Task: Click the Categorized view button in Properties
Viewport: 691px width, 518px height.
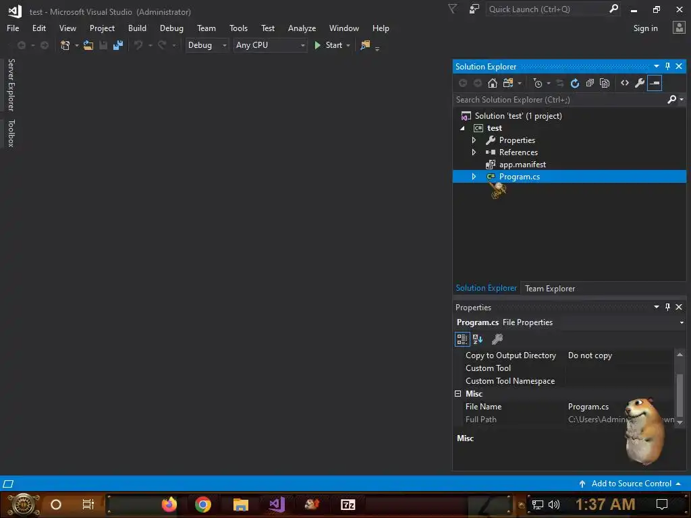Action: (x=462, y=339)
